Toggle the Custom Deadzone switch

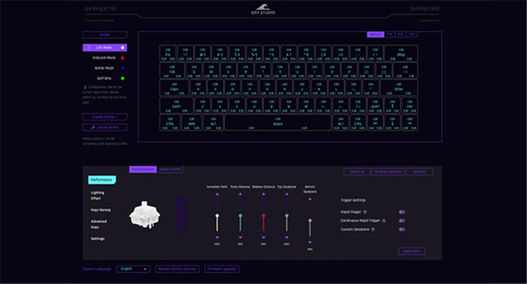click(402, 230)
